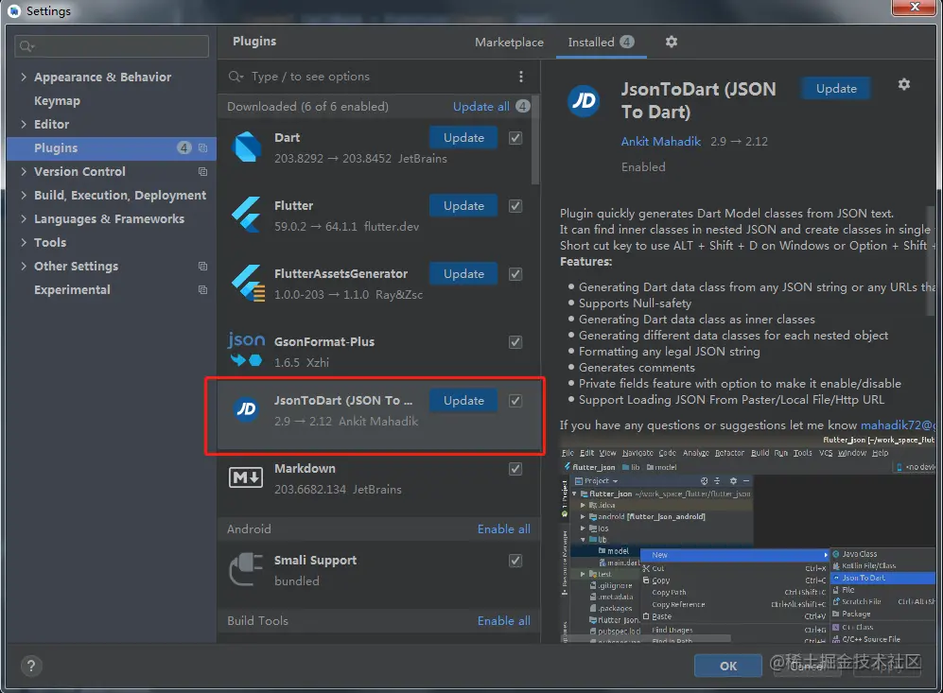Click the Settings window title icon
943x693 pixels.
coord(14,10)
